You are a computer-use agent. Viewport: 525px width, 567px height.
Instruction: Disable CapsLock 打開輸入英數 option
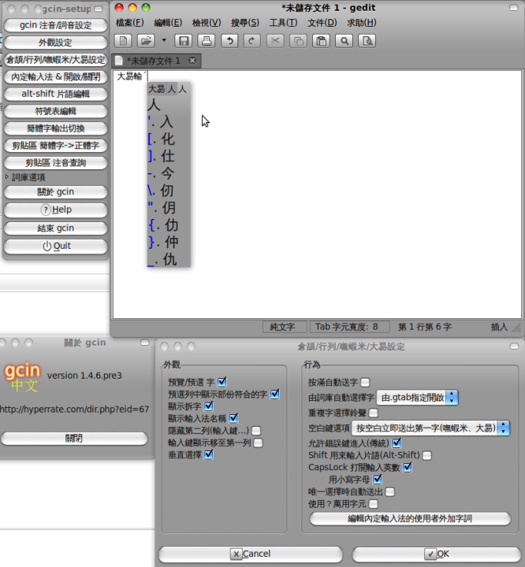[x=408, y=467]
